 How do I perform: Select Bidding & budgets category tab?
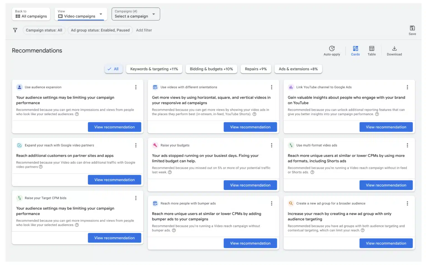pos(211,69)
